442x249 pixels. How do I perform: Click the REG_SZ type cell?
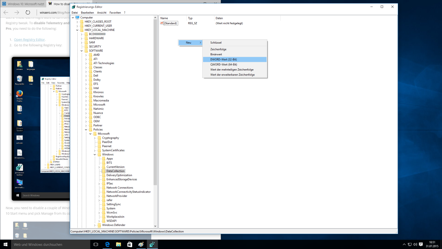[193, 23]
